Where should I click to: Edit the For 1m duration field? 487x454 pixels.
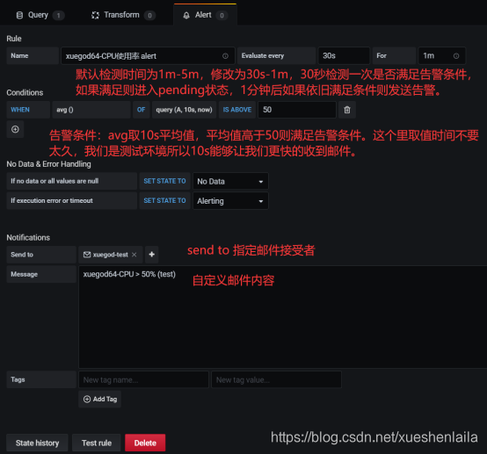(x=441, y=56)
